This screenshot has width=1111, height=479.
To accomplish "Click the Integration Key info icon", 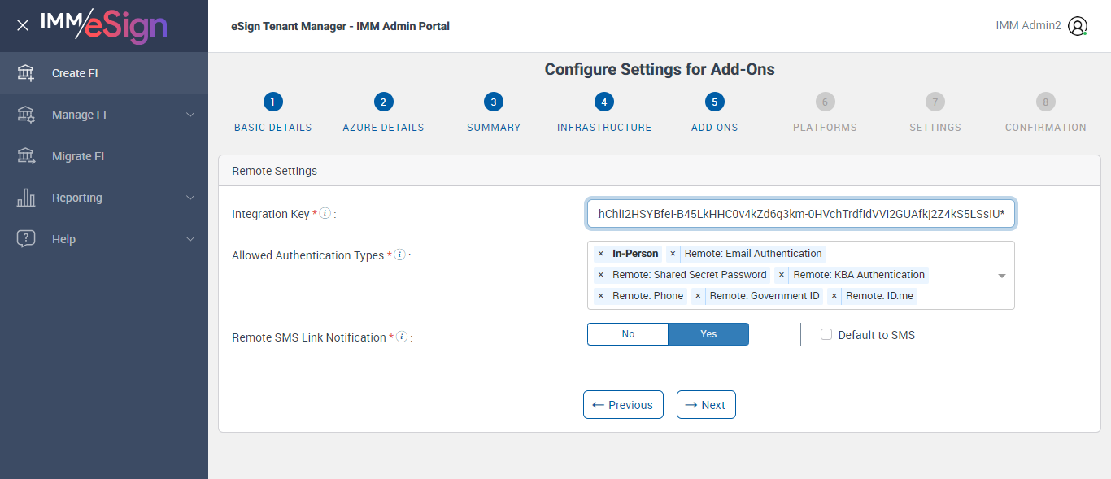I will [x=325, y=213].
